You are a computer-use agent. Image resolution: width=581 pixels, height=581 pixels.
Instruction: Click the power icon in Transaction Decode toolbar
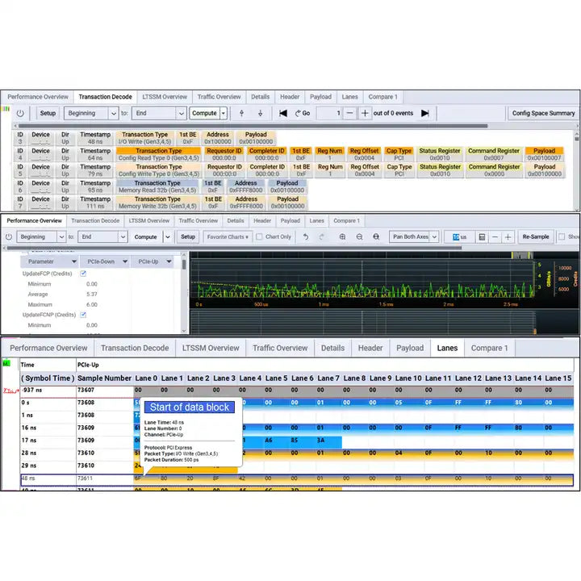[x=20, y=114]
